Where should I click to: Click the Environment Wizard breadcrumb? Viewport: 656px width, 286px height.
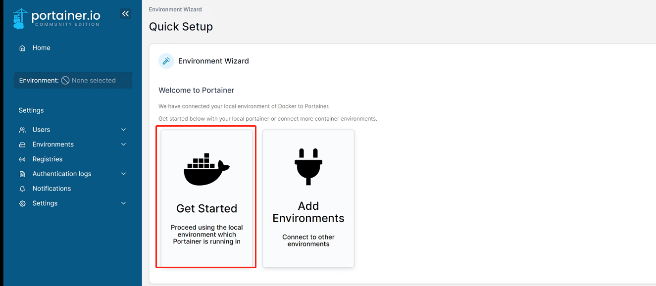[175, 9]
